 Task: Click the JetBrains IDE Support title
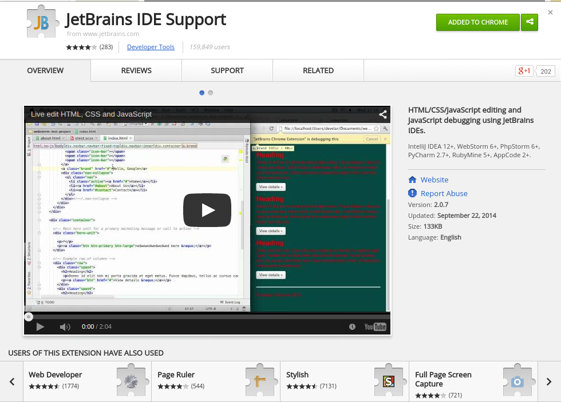[x=145, y=19]
